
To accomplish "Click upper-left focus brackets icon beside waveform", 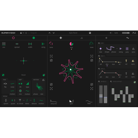I will coord(51,56).
